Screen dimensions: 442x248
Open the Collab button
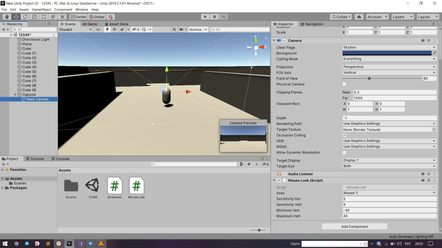coord(341,17)
